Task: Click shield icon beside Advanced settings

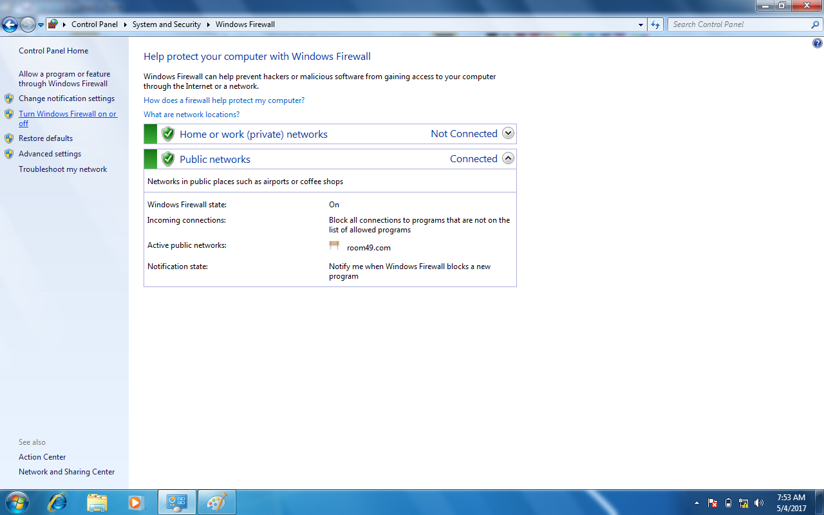Action: pyautogui.click(x=9, y=154)
